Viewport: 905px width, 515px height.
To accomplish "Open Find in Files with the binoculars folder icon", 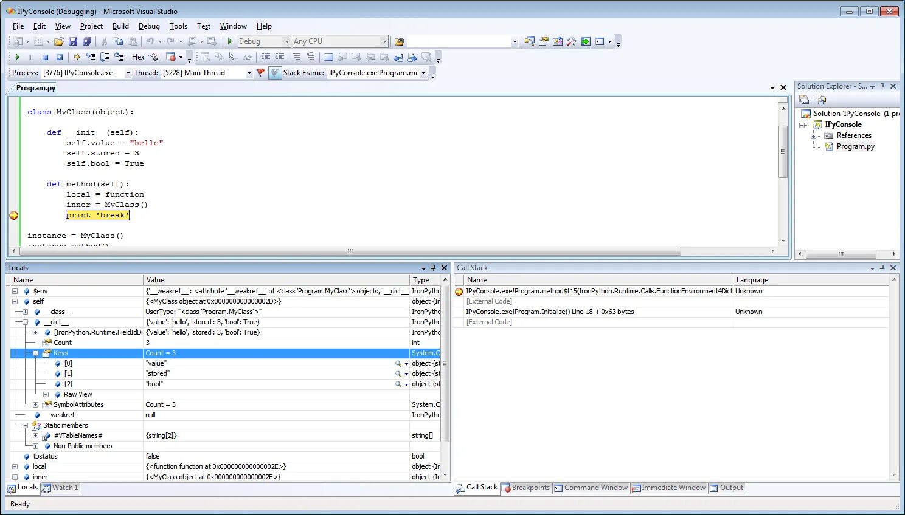I will coord(400,41).
